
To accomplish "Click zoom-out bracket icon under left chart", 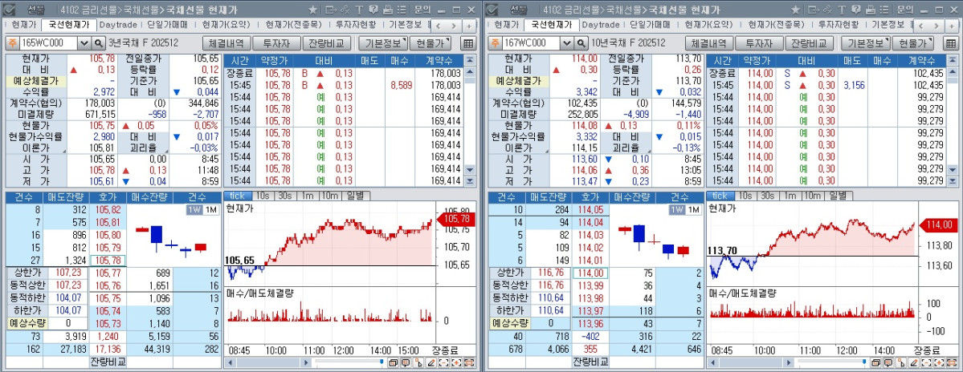I will [445, 363].
